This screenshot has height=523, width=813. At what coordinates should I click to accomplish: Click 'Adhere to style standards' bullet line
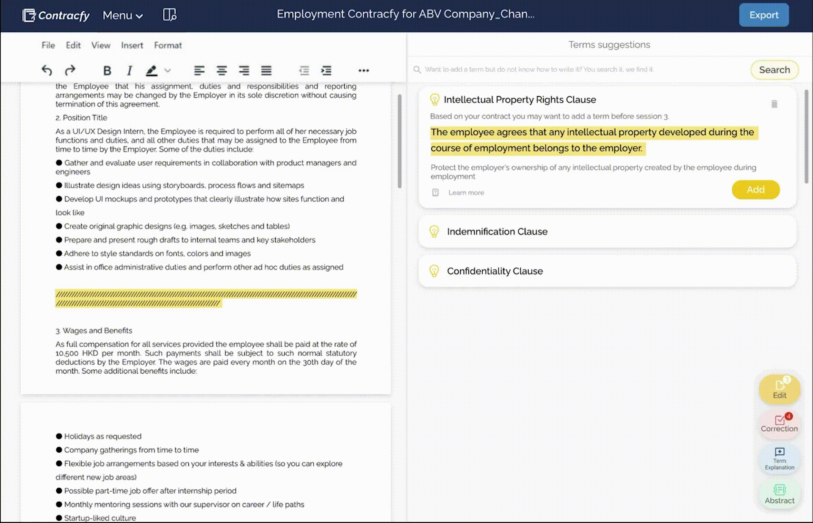point(153,253)
